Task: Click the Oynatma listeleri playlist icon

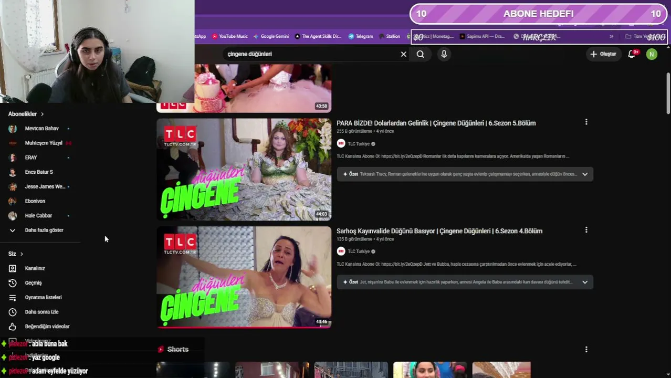Action: [13, 297]
